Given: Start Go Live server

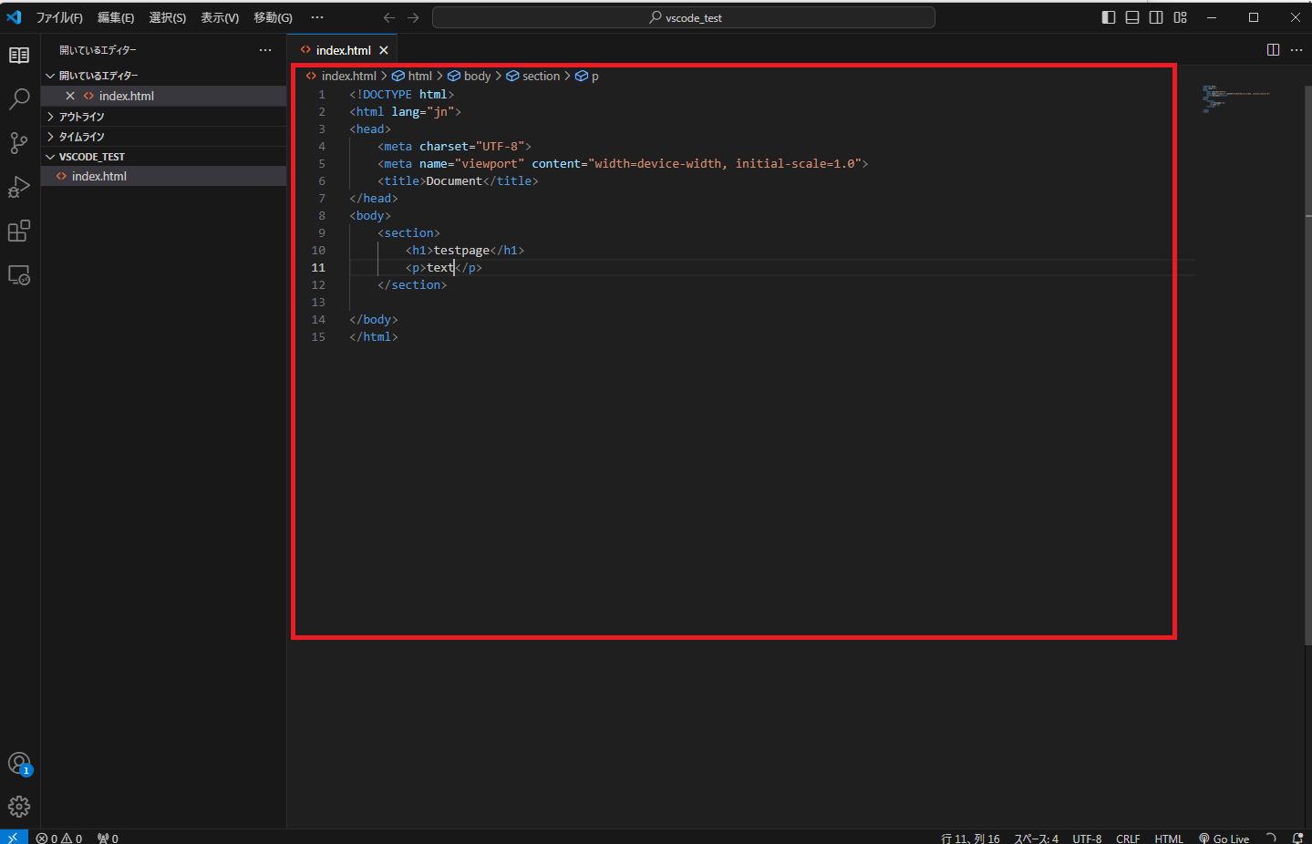Looking at the screenshot, I should [1224, 839].
